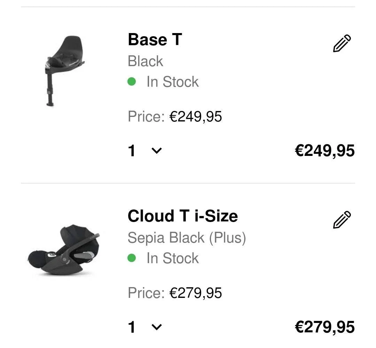Screen dimensions: 376x348
Task: Click the green stock dot under Base T
Action: [132, 82]
